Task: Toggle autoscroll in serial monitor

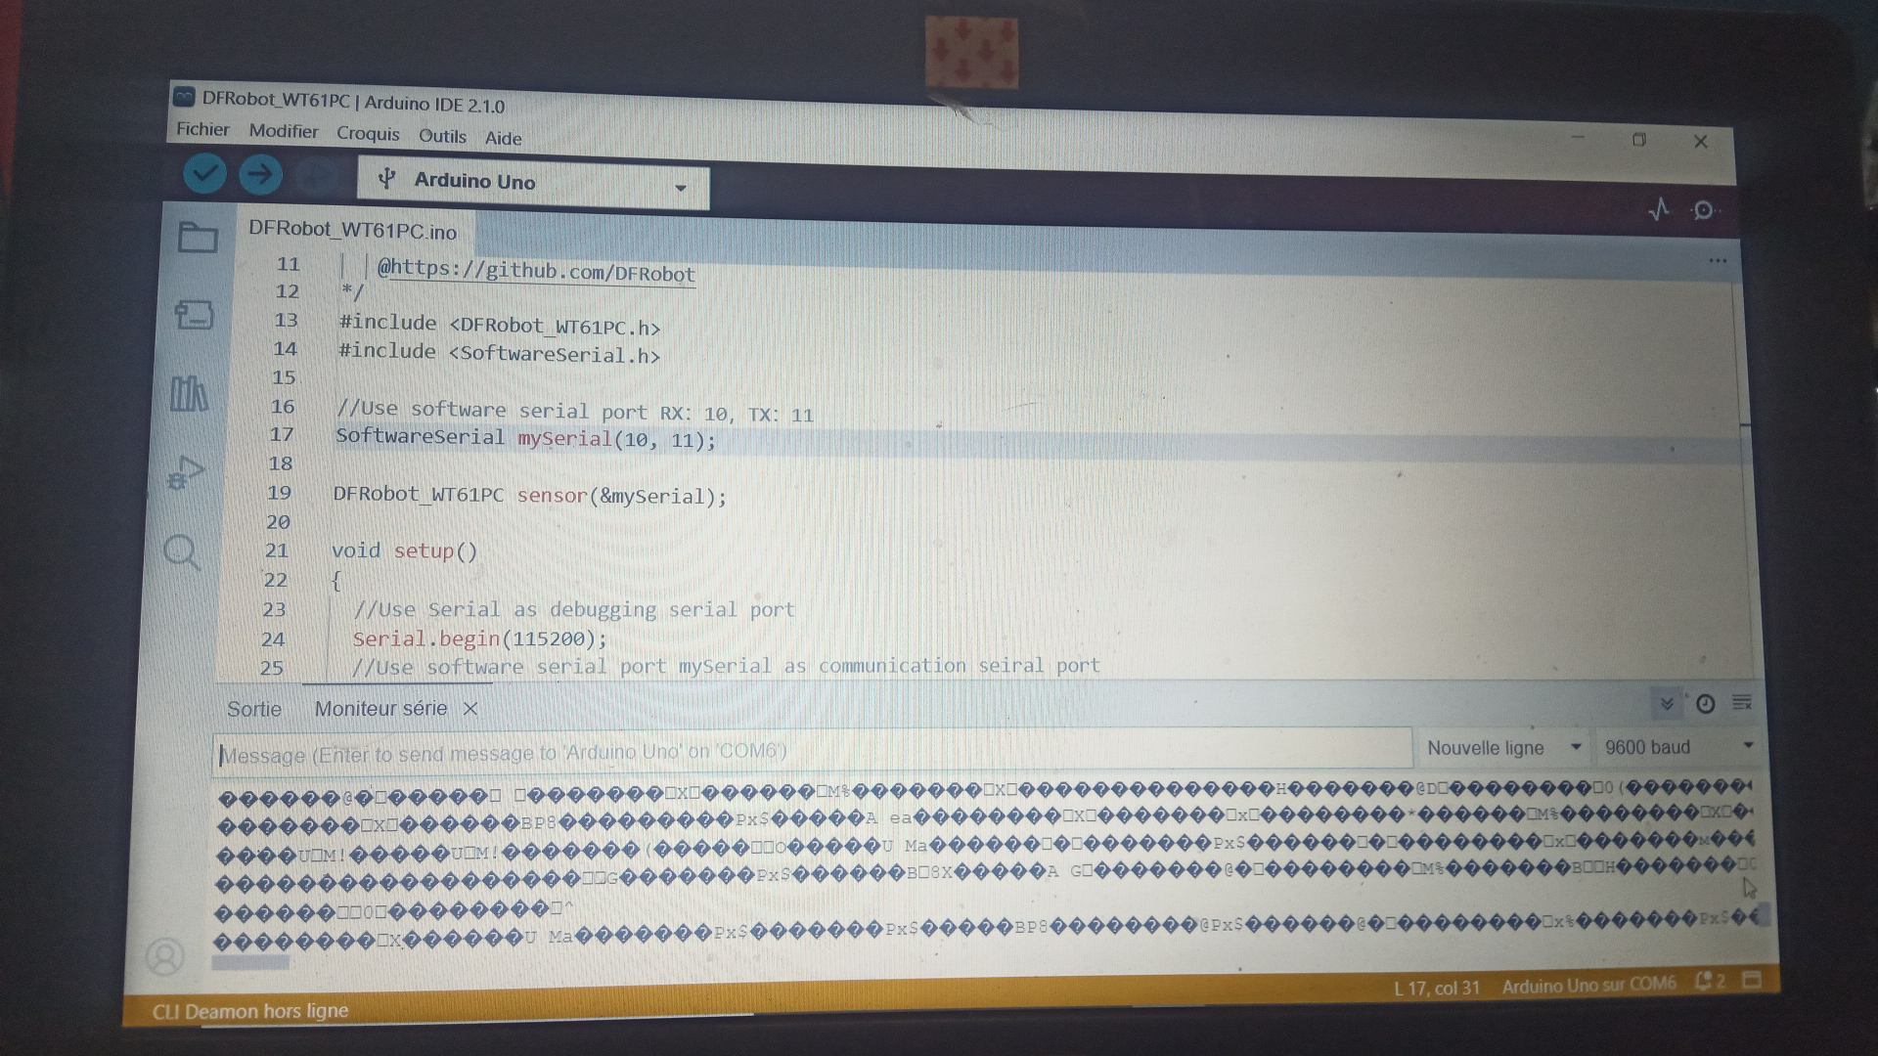Action: tap(1667, 703)
